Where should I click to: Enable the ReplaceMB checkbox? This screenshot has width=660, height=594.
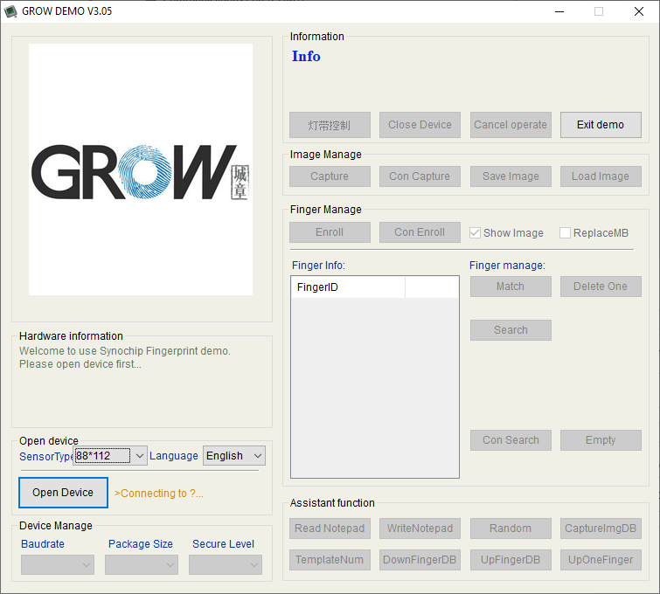tap(566, 233)
